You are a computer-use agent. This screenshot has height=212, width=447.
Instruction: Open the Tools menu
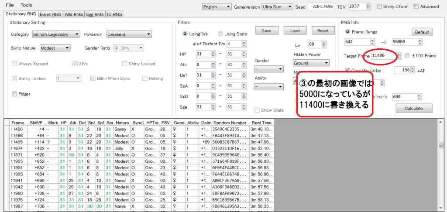pos(26,5)
